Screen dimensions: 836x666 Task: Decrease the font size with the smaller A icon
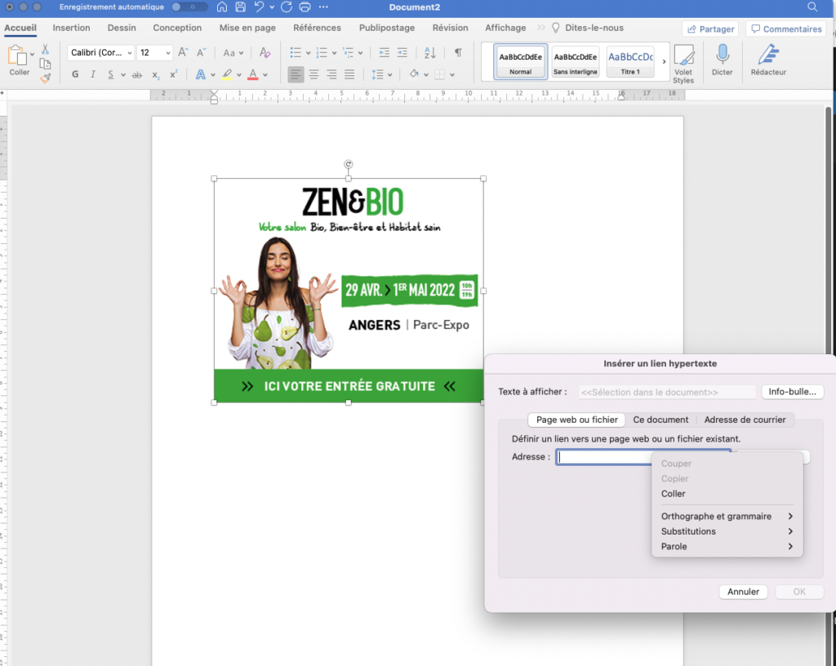pos(201,52)
